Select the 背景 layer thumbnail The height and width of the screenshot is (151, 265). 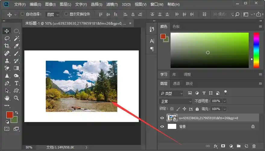[172, 127]
